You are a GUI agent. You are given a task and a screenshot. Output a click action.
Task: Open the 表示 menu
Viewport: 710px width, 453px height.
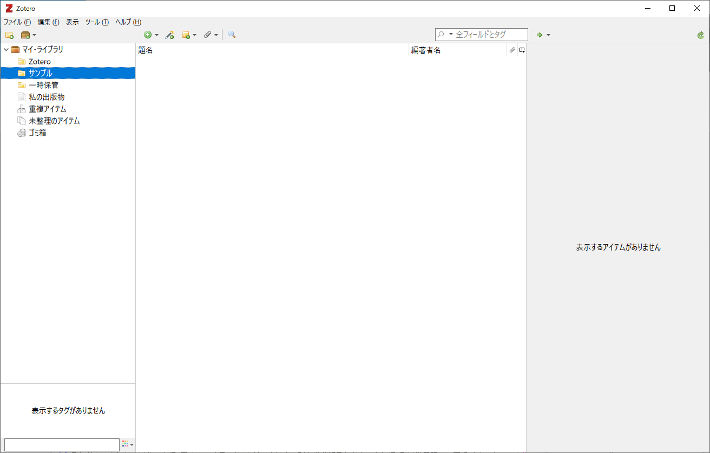click(x=73, y=22)
